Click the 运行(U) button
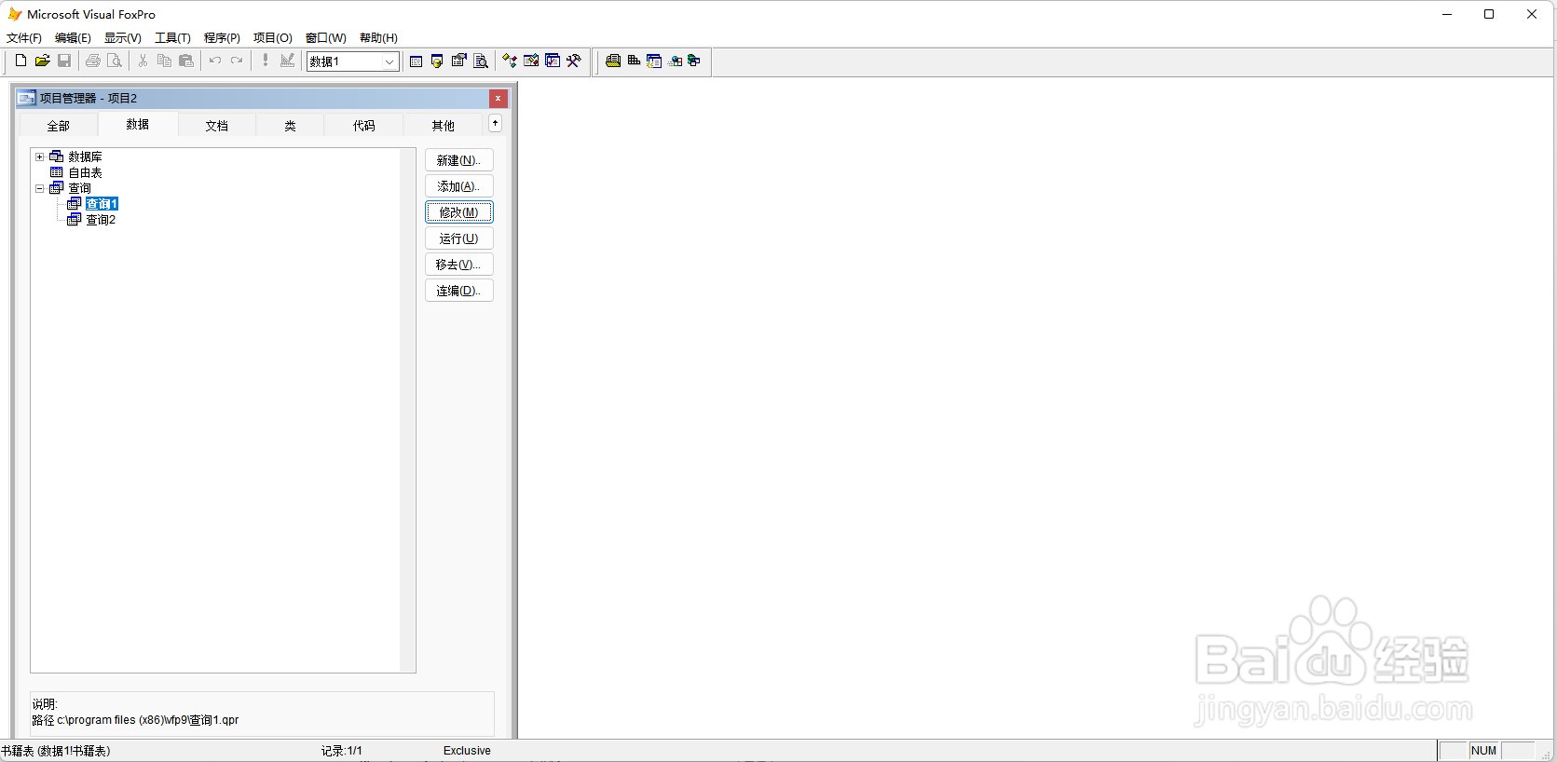The height and width of the screenshot is (762, 1557). click(459, 238)
